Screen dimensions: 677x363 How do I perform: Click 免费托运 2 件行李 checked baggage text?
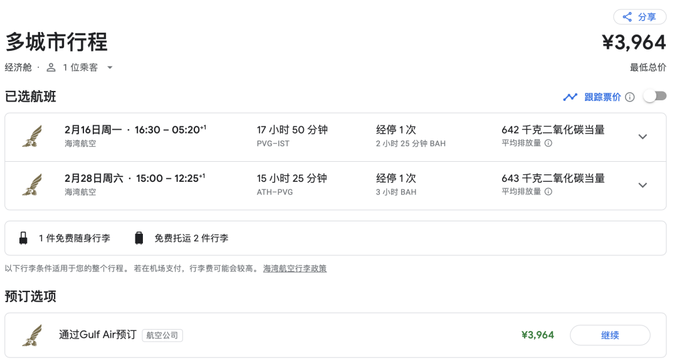191,238
